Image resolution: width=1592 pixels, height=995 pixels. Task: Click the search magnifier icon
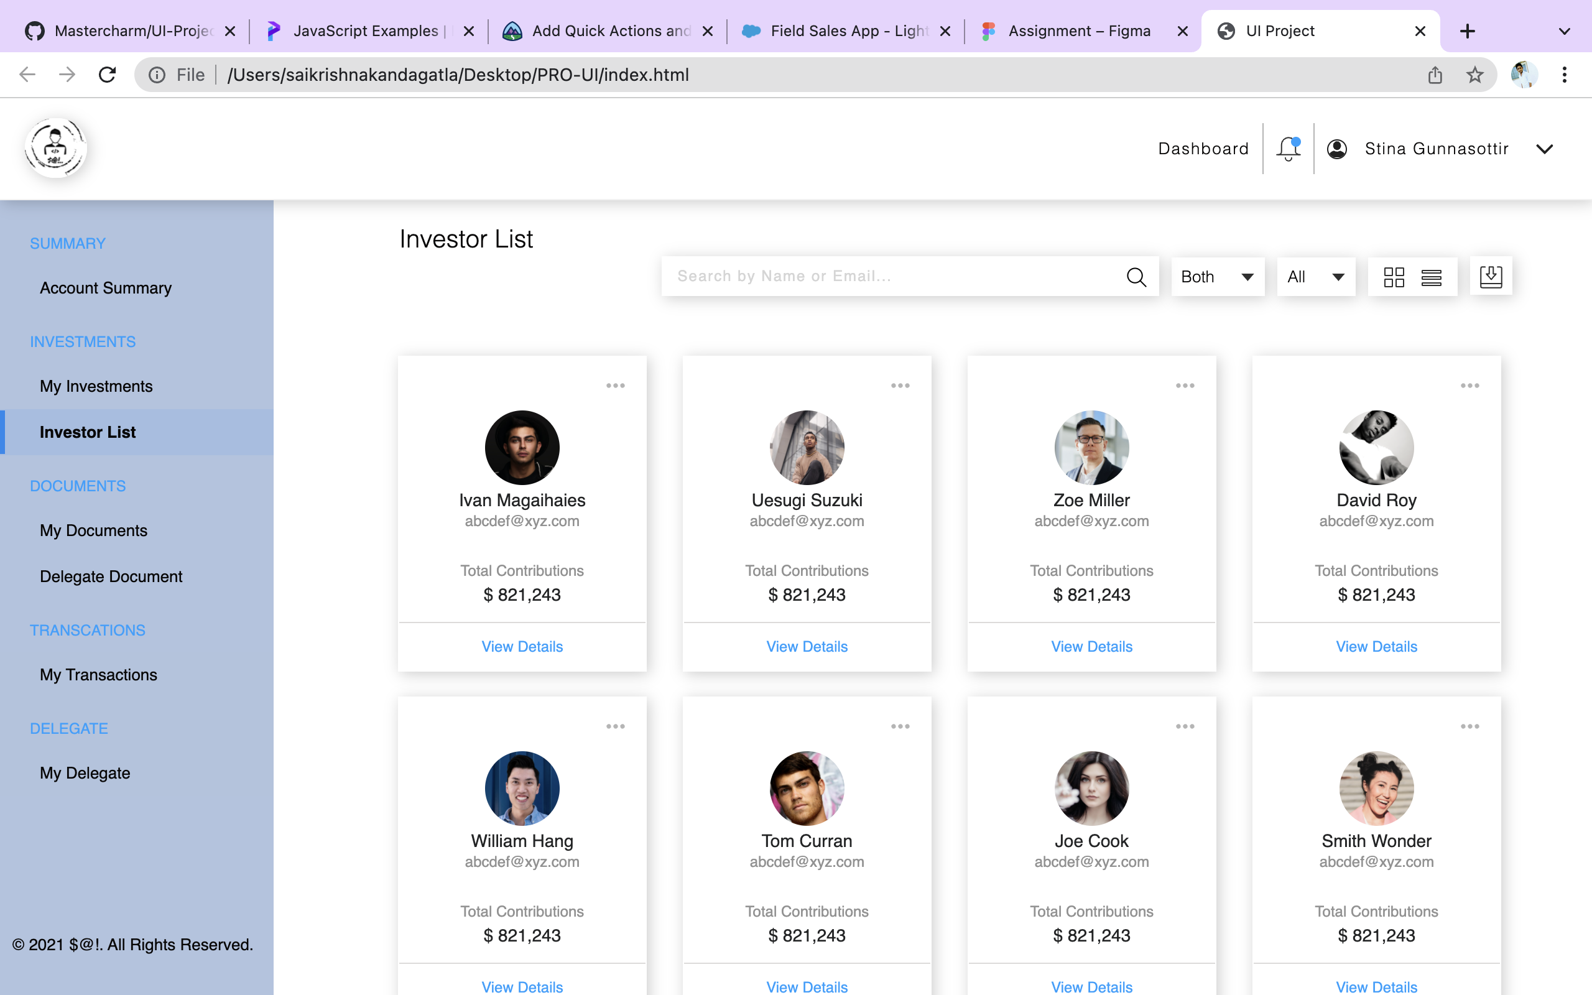[x=1136, y=277]
